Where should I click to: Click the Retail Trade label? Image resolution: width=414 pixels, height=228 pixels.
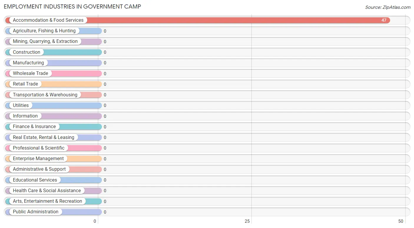[x=25, y=84]
